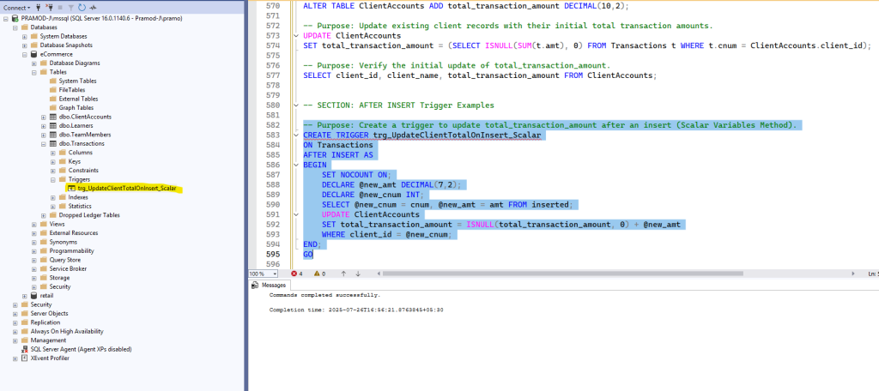Collapse the PRAMOD-J\mssql server node
This screenshot has width=879, height=391.
(x=6, y=19)
